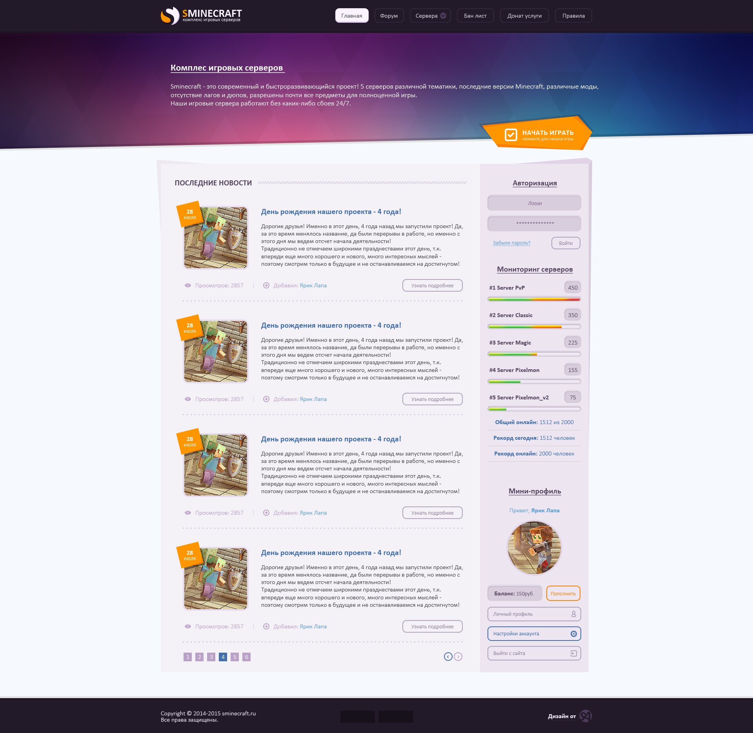
Task: Select current pagination page 4
Action: tap(223, 657)
